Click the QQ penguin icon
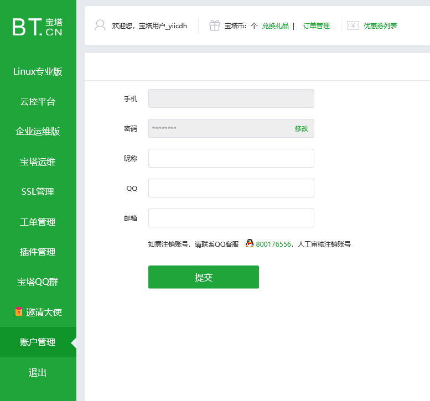The width and height of the screenshot is (430, 401). 249,243
